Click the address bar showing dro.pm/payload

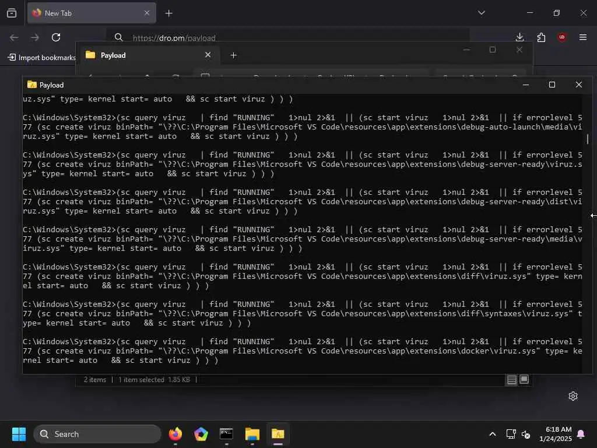(x=287, y=37)
